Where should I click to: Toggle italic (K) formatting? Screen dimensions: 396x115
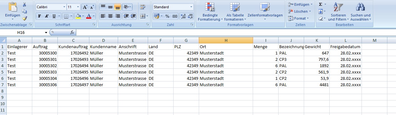click(x=47, y=16)
